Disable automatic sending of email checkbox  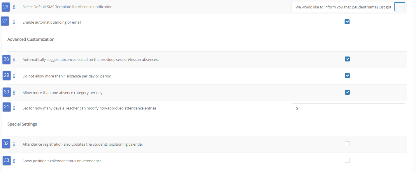tap(347, 22)
